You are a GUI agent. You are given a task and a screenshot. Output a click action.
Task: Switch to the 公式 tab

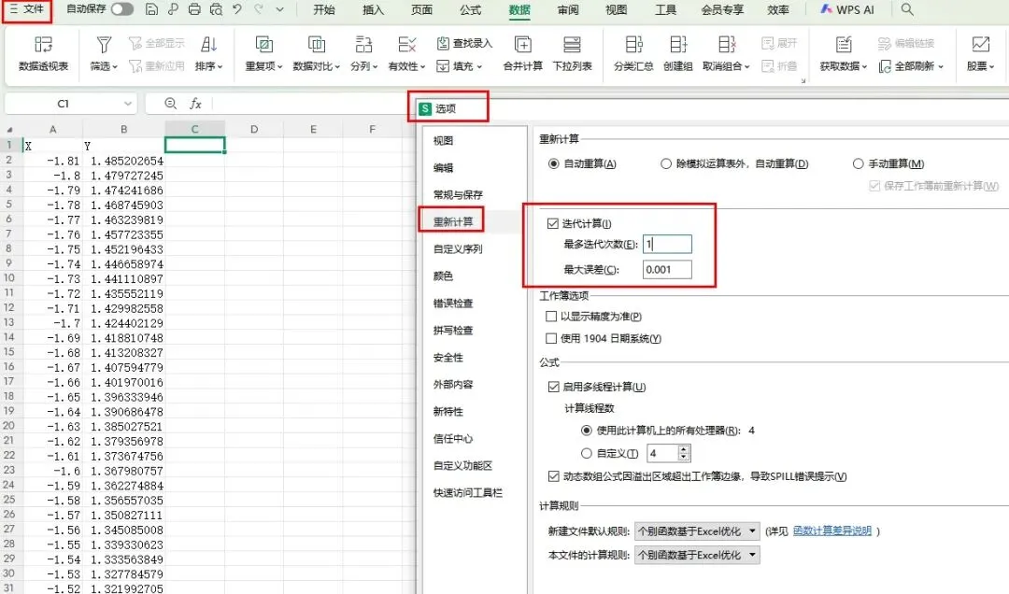pyautogui.click(x=470, y=9)
